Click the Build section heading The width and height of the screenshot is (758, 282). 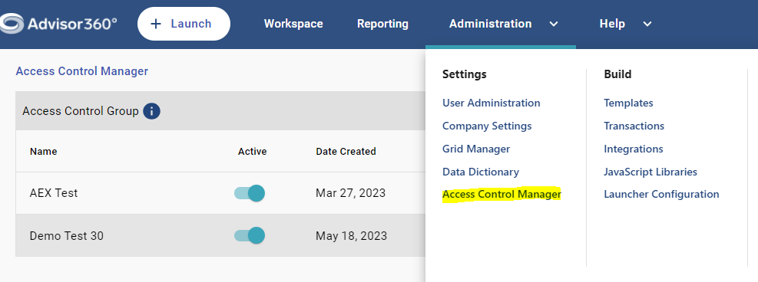point(617,74)
